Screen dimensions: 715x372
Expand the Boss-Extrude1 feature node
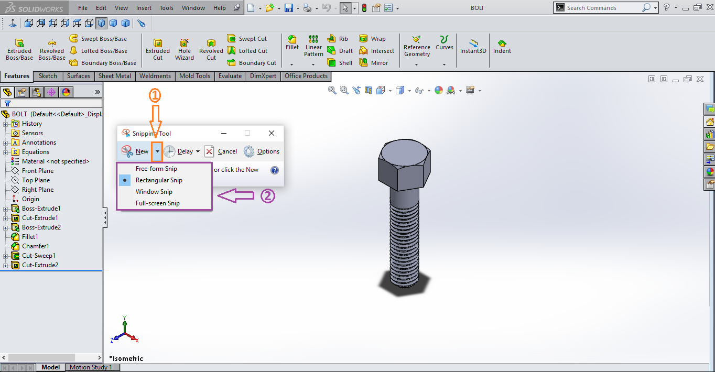[x=5, y=209]
